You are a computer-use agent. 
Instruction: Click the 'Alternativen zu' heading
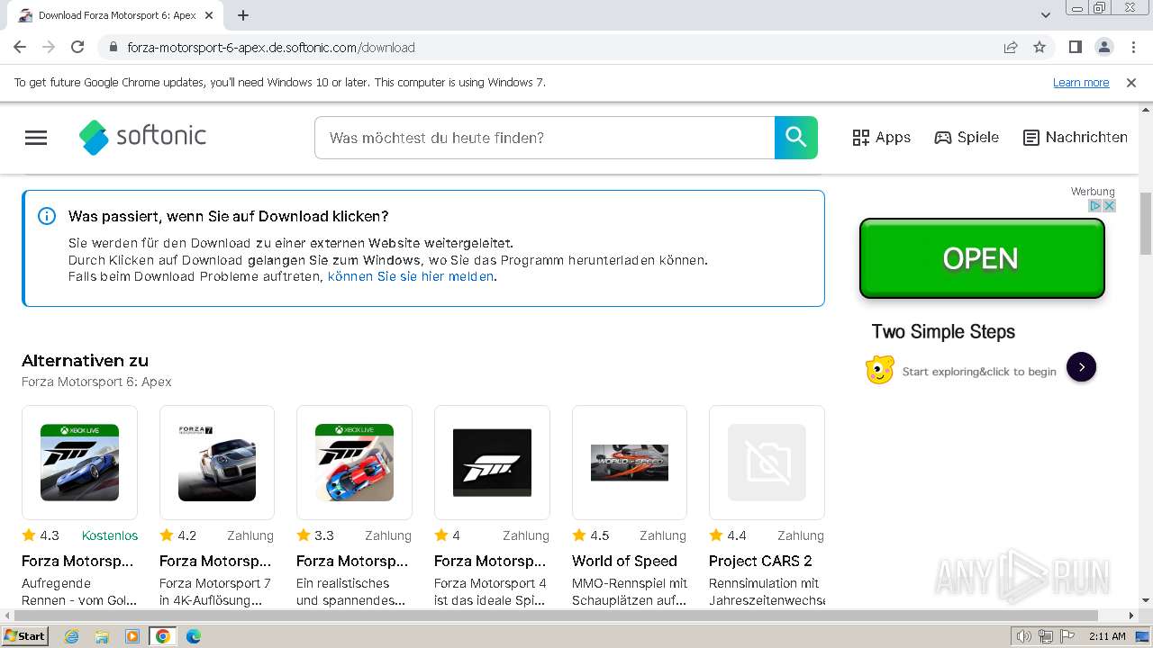point(85,361)
